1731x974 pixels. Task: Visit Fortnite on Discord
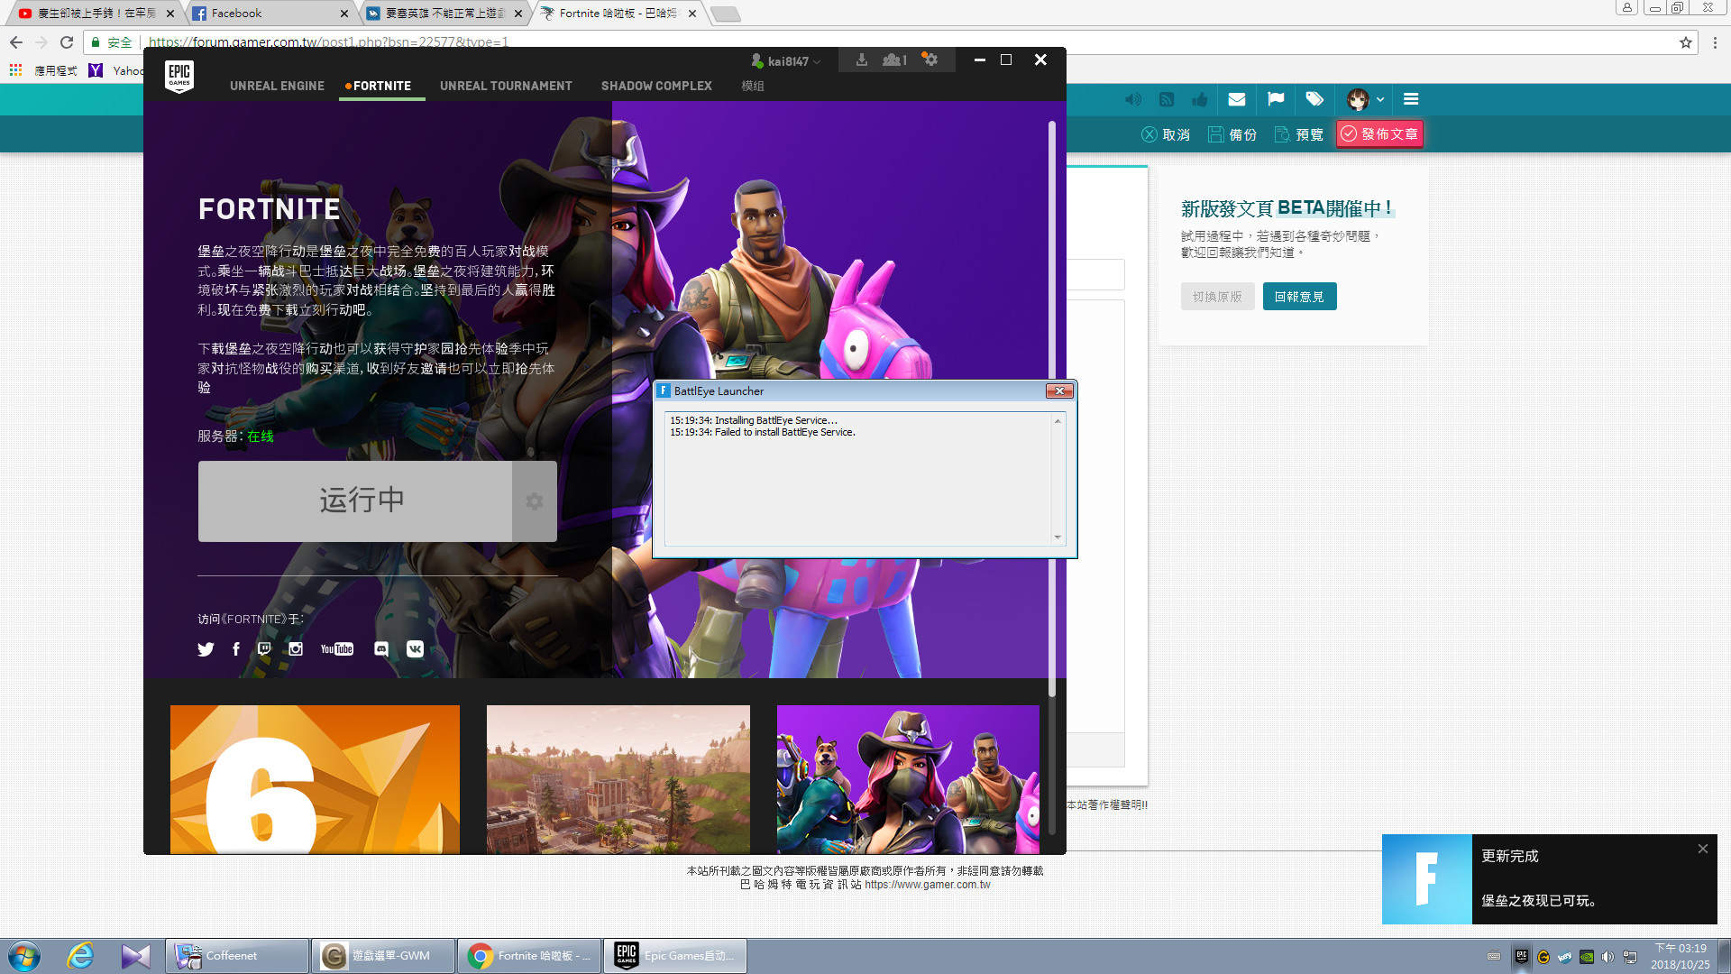point(381,649)
